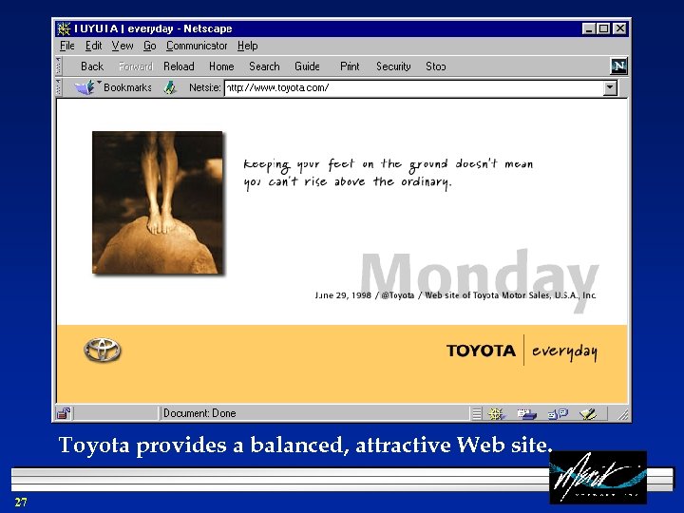Viewport: 684px width, 513px height.
Task: Reload the current page
Action: [179, 66]
